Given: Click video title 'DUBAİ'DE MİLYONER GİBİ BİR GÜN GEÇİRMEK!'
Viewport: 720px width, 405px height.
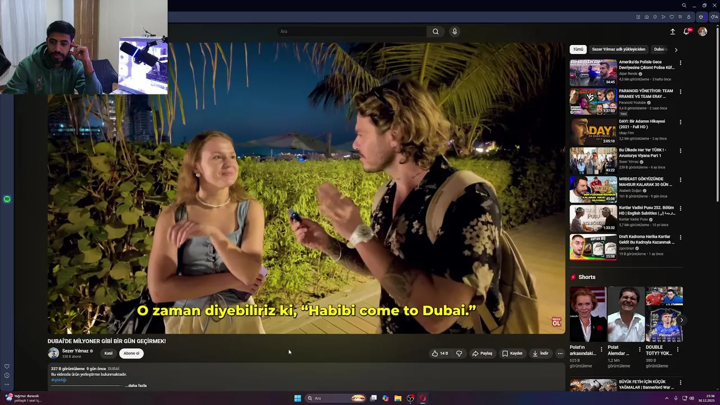Looking at the screenshot, I should [106, 341].
